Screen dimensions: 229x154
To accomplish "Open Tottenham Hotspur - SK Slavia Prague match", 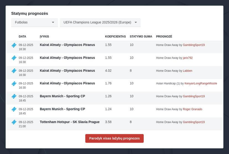I will (70, 122).
